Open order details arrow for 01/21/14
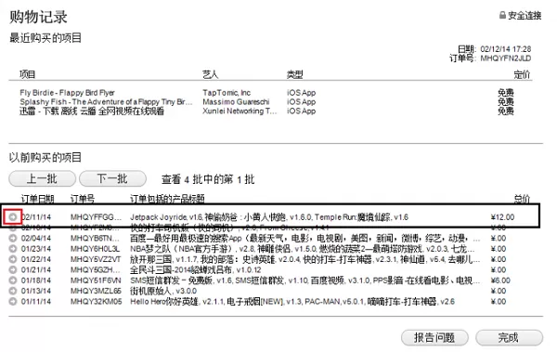This screenshot has width=557, height=352. click(13, 270)
